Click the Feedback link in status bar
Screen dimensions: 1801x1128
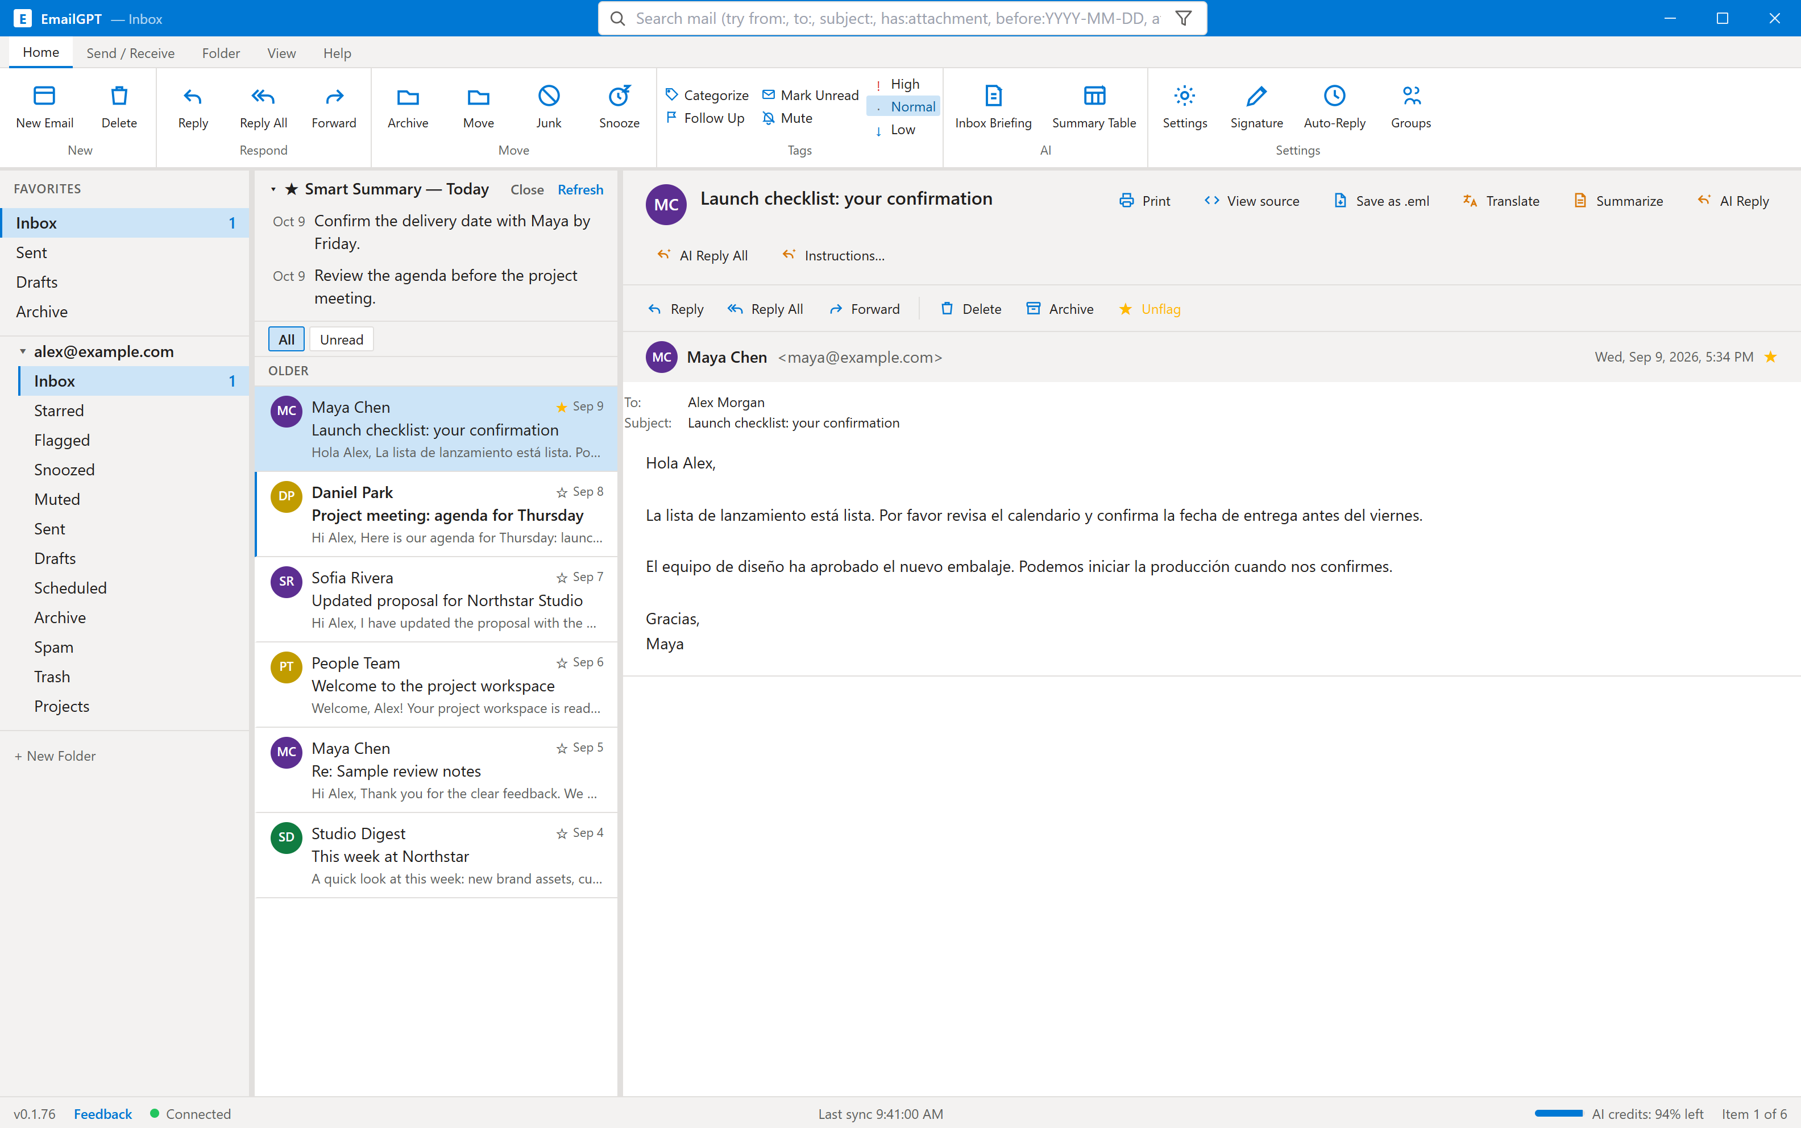click(x=103, y=1114)
